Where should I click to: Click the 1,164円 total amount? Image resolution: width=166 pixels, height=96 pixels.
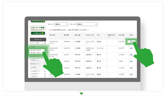tap(121, 55)
